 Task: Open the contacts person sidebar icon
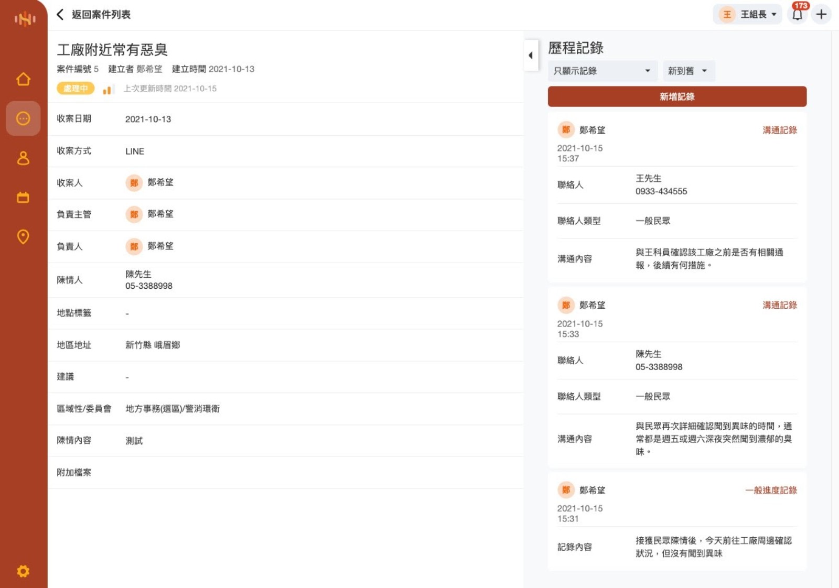pyautogui.click(x=23, y=158)
